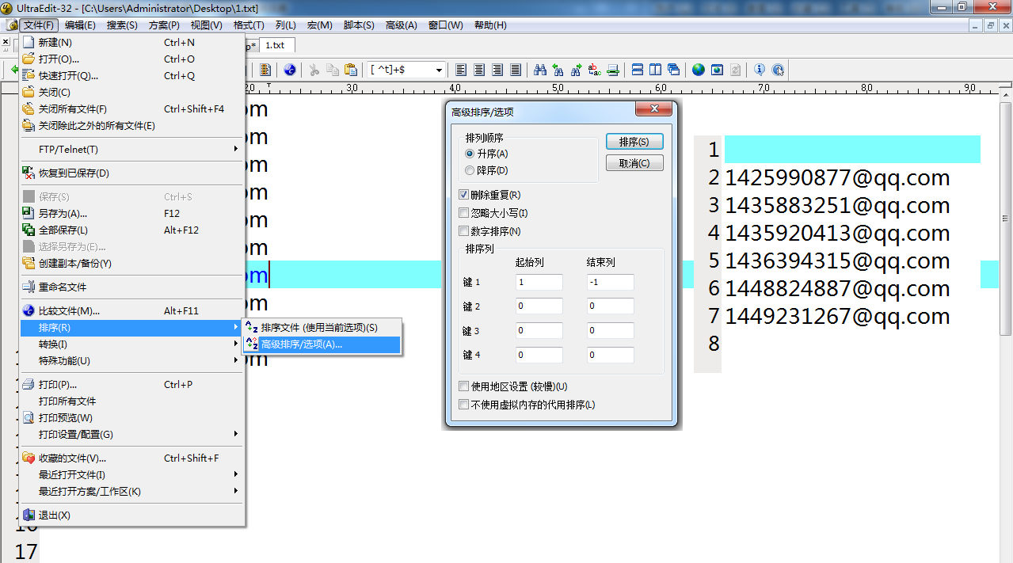1013x563 pixels.
Task: Choose 收藏的文件 in File menu
Action: (131, 458)
